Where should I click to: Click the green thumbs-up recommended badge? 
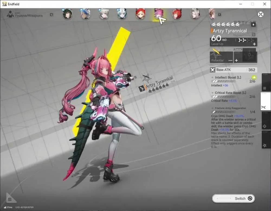[254, 77]
